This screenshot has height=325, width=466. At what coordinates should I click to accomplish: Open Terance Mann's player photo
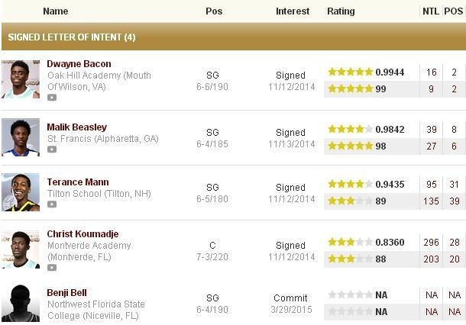coord(21,192)
